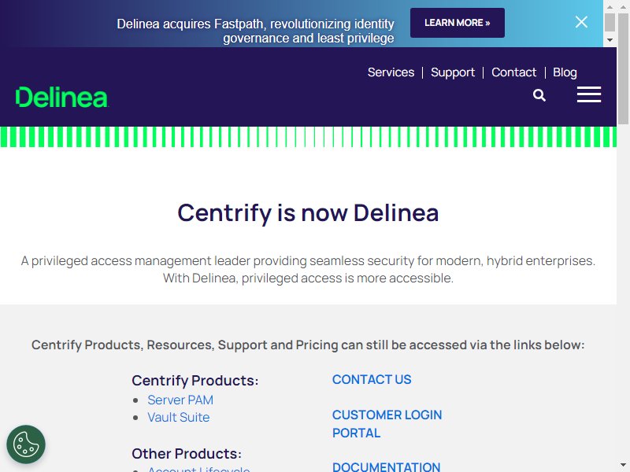
Task: Open the Services menu item
Action: click(x=391, y=72)
